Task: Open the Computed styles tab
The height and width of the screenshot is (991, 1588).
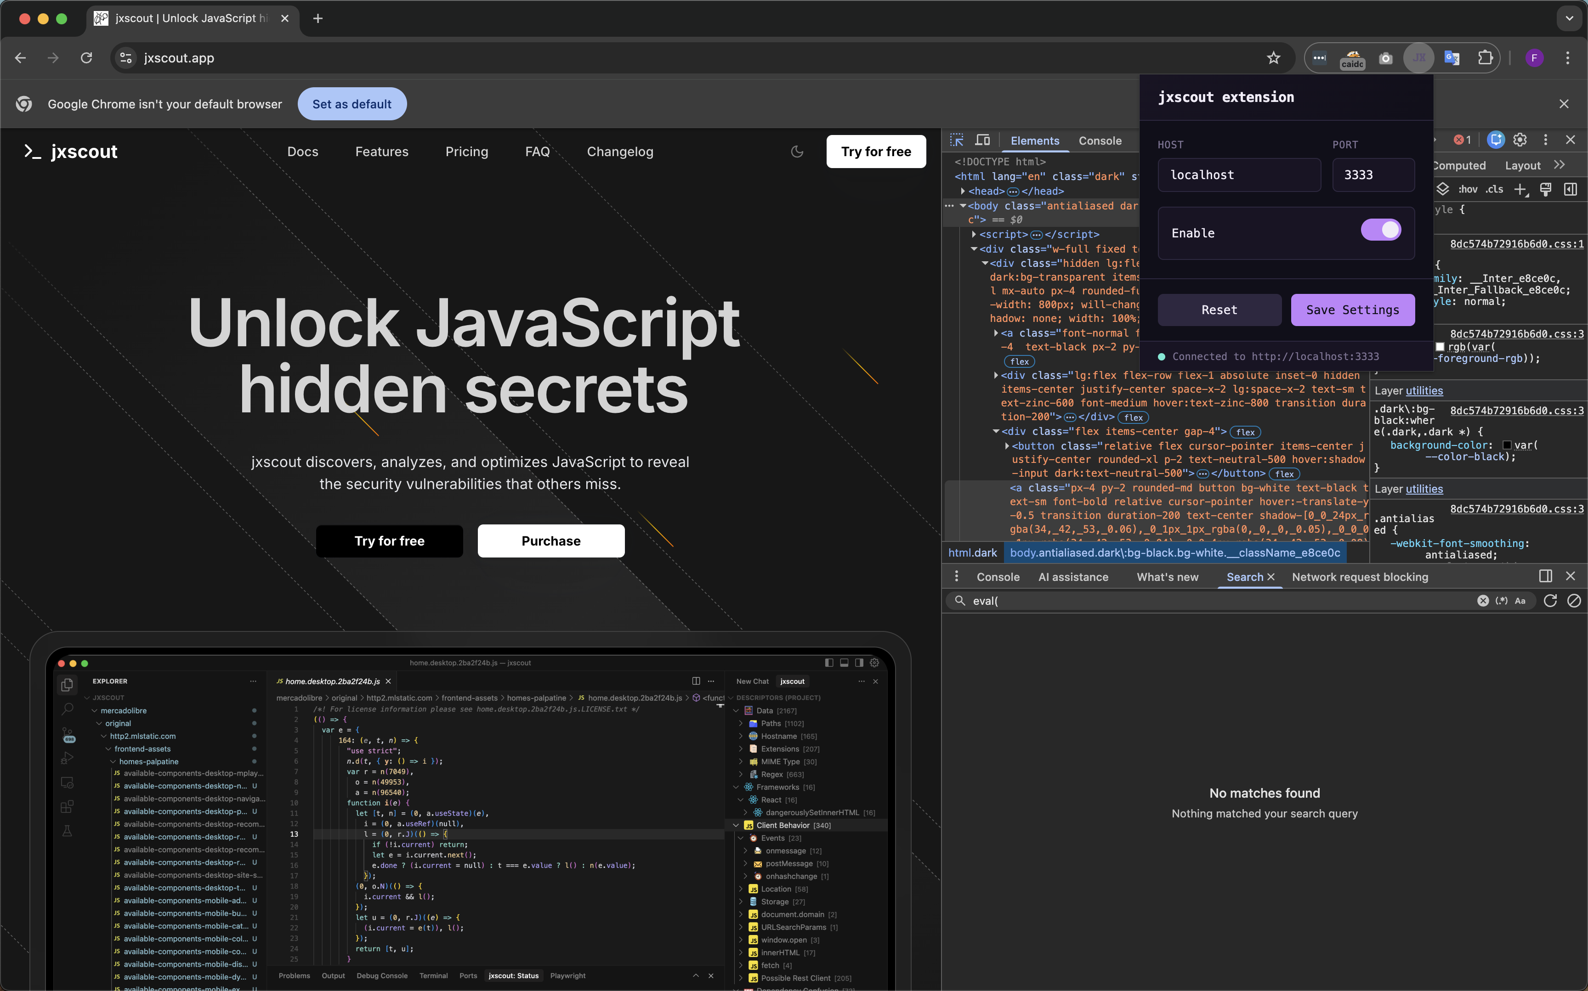Action: 1459,165
